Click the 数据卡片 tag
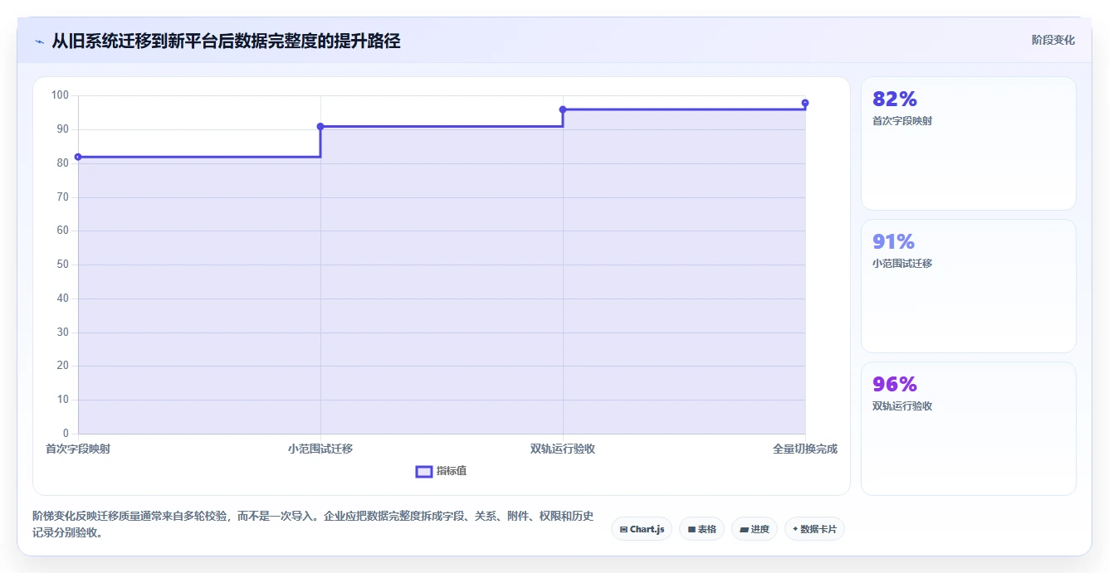This screenshot has width=1109, height=573. [x=814, y=529]
